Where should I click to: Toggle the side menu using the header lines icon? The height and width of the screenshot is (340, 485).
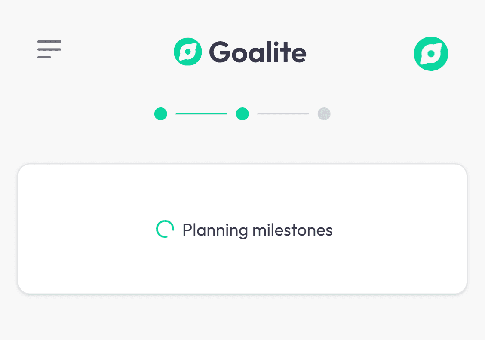click(x=49, y=49)
